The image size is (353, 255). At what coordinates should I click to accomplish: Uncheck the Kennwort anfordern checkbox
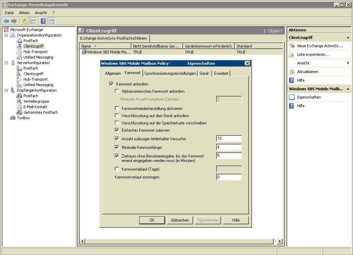click(111, 84)
